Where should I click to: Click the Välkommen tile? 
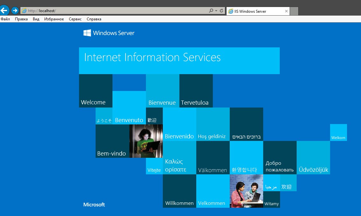coord(213,158)
